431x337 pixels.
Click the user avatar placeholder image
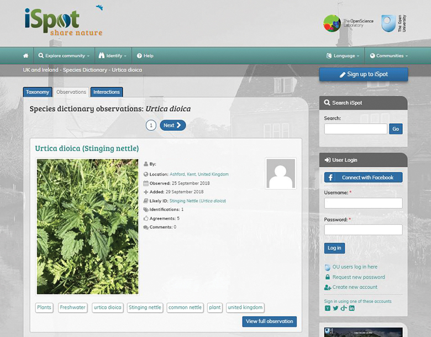pos(281,174)
